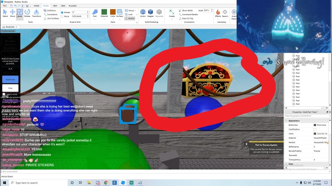This screenshot has width=332, height=186.
Task: Click the BrickColor Pine Cone swatch
Action: click(315, 125)
